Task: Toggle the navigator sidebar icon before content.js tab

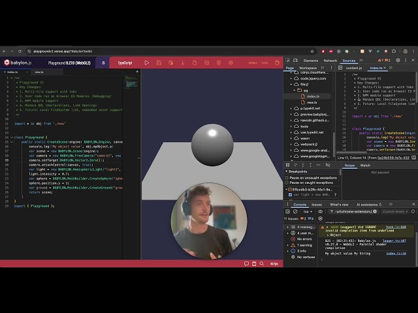Action: [340, 68]
